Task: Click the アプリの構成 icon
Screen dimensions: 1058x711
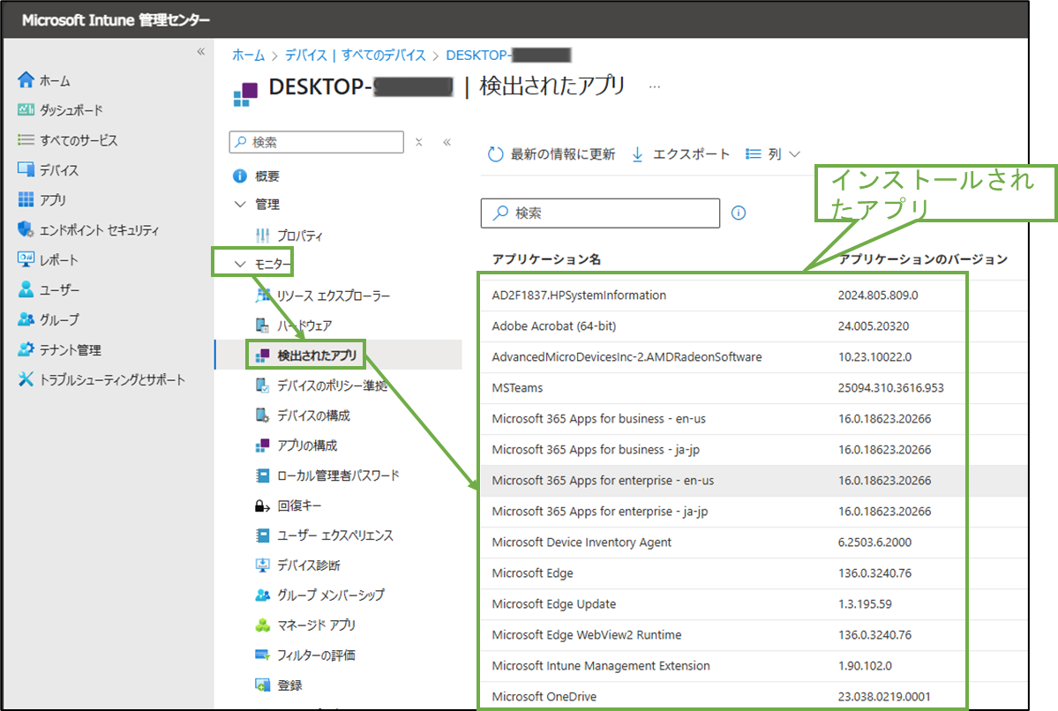Action: pyautogui.click(x=262, y=445)
